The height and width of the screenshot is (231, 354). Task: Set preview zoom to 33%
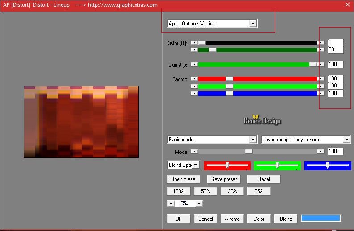232,191
